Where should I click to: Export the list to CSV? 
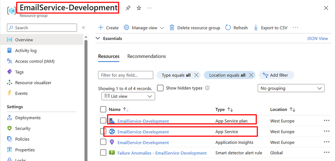270,28
